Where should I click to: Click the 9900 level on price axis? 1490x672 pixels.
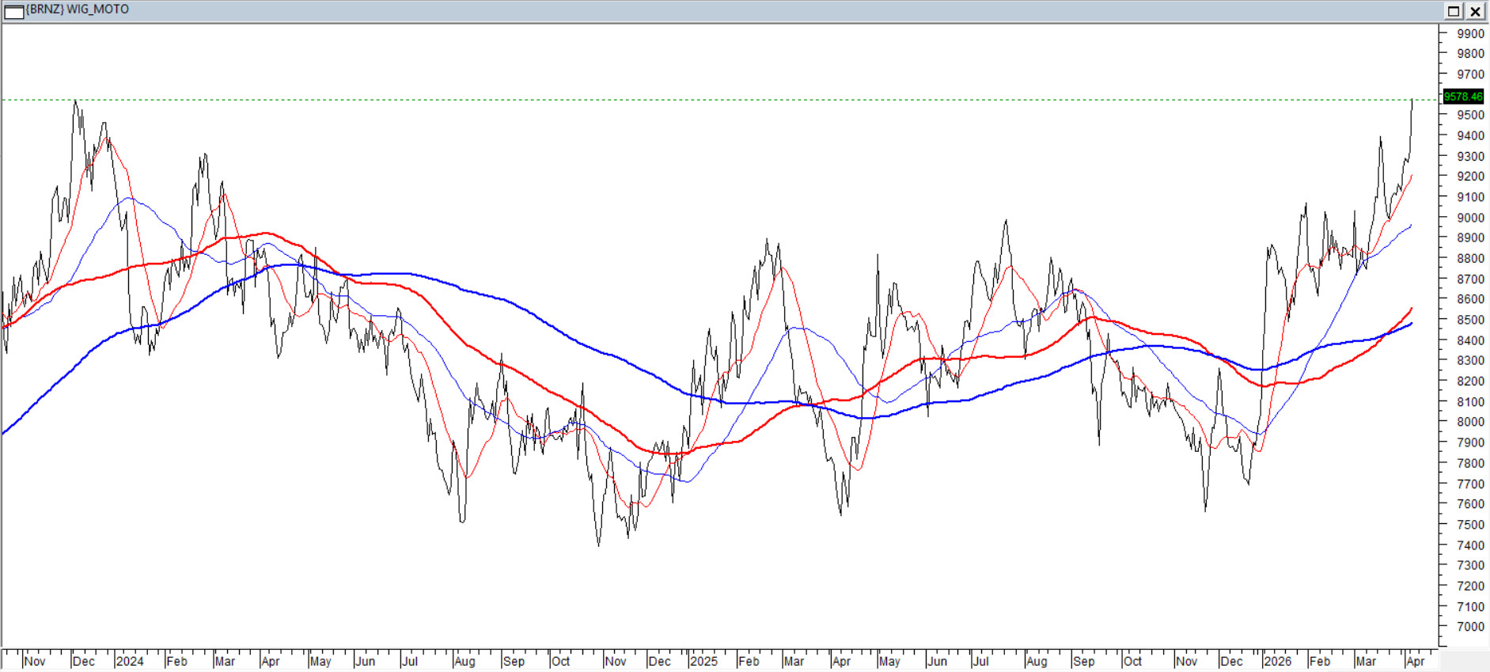[x=1470, y=33]
